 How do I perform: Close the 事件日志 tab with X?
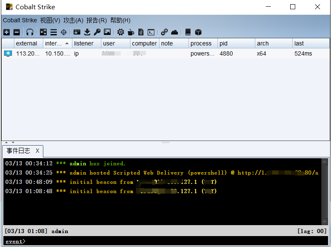(x=37, y=151)
